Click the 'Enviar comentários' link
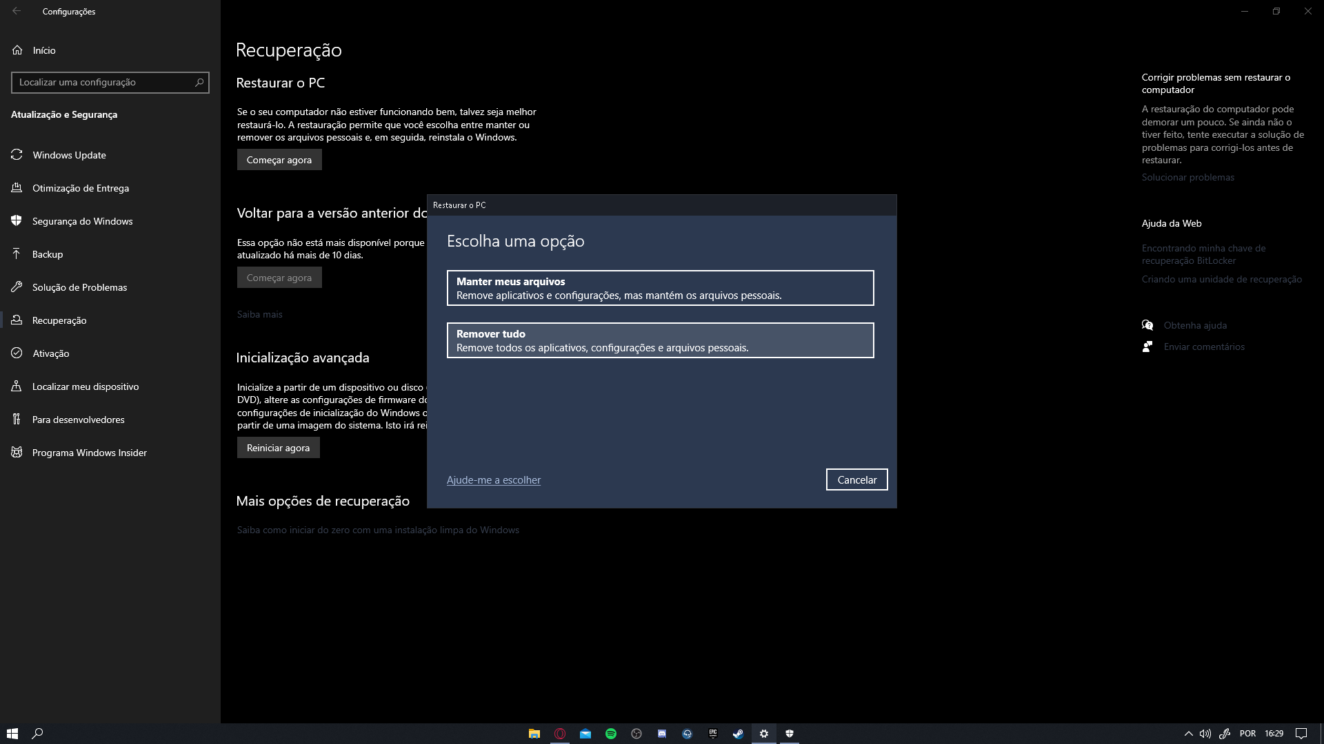 [1204, 347]
